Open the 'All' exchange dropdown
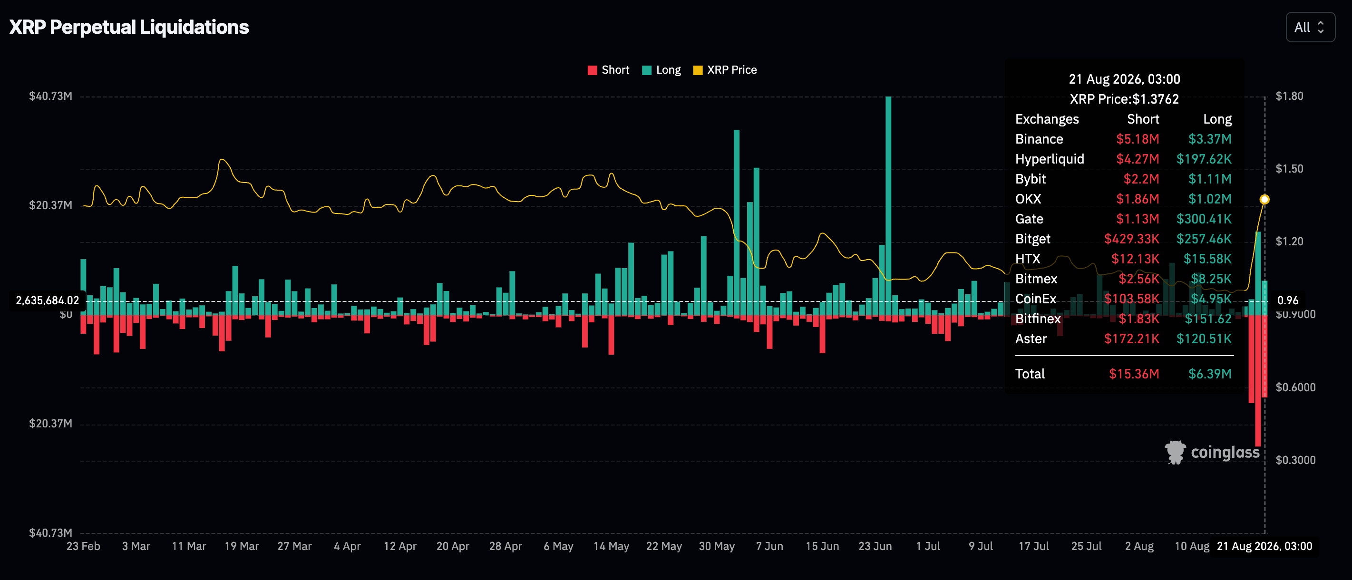Image resolution: width=1352 pixels, height=580 pixels. 1310,27
